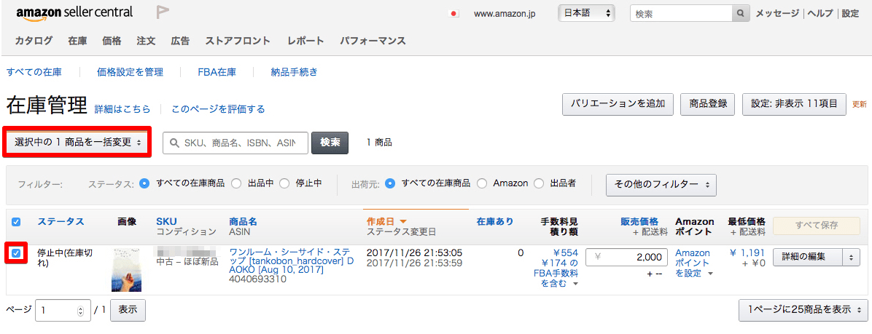Switch to FBA在庫 tab
Screen dimensions: 872x334
click(217, 72)
